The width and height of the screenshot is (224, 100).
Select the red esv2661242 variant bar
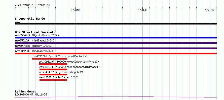point(53,69)
